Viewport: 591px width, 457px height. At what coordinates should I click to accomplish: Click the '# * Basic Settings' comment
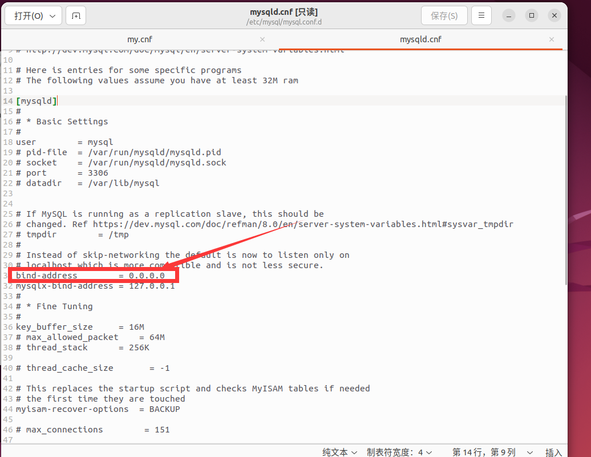[x=62, y=122]
